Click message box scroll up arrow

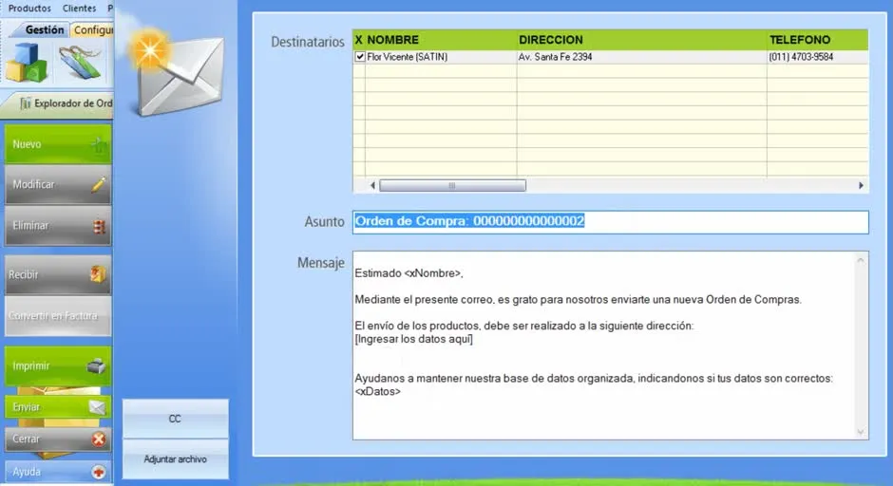(x=861, y=260)
